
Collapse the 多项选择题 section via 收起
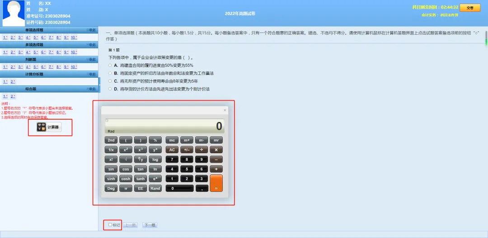coord(91,45)
